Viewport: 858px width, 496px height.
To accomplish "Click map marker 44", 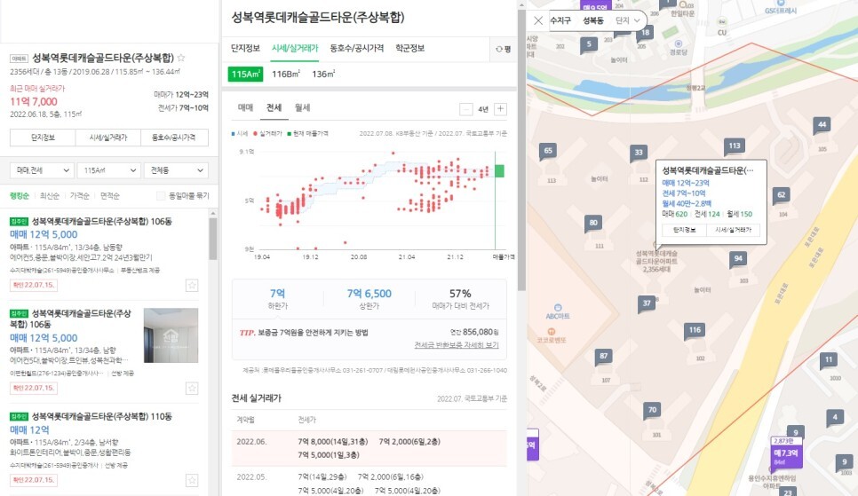I will tap(822, 125).
